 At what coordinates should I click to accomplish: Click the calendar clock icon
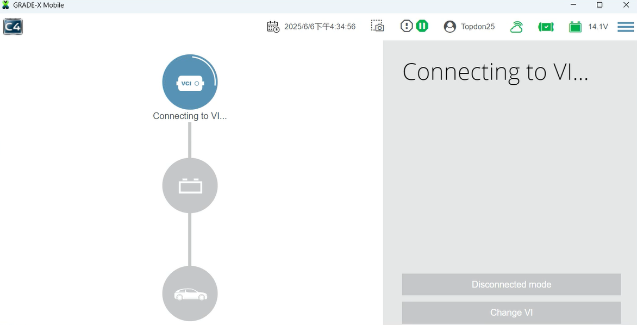click(273, 27)
